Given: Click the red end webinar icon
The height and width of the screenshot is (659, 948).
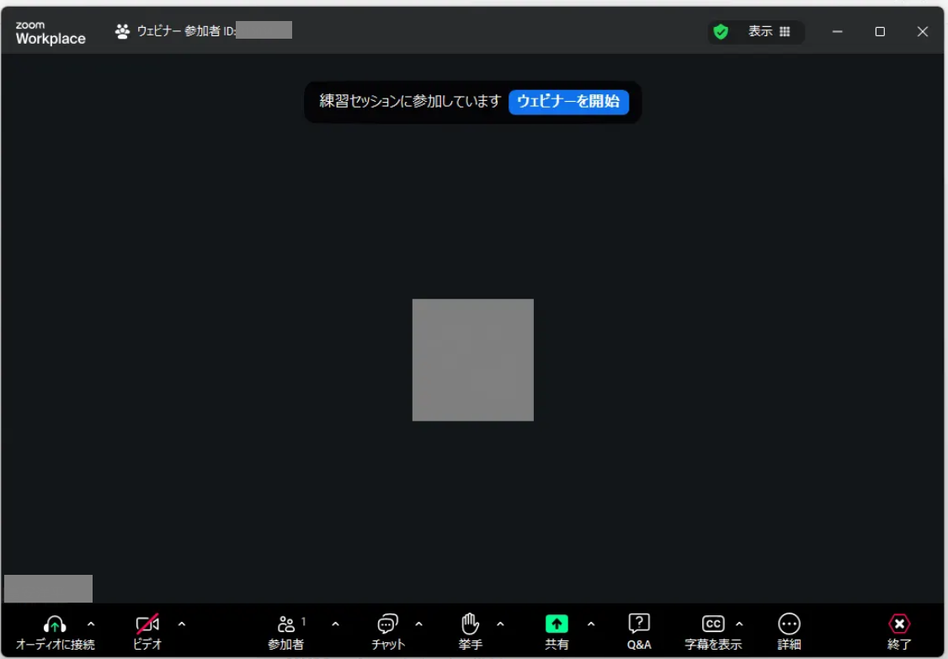Looking at the screenshot, I should [899, 624].
